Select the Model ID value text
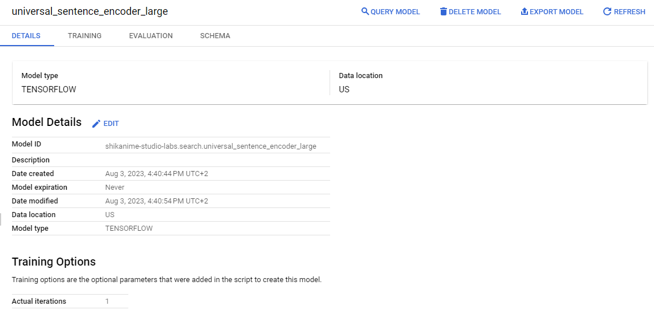 coord(210,146)
